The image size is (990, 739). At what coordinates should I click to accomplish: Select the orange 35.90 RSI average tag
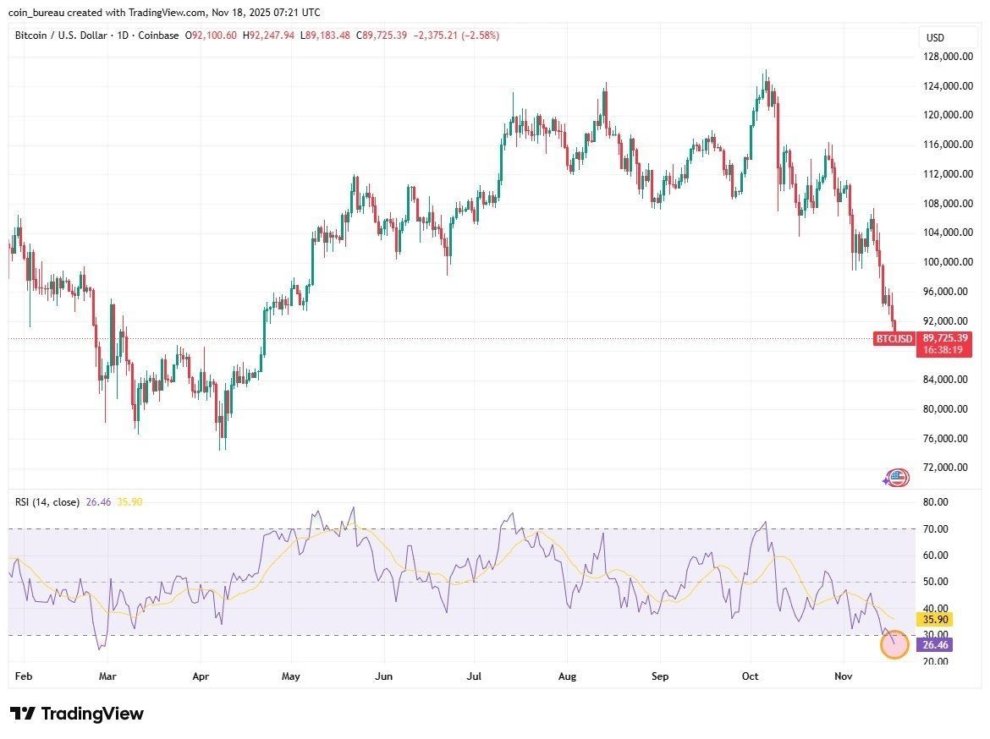[935, 620]
